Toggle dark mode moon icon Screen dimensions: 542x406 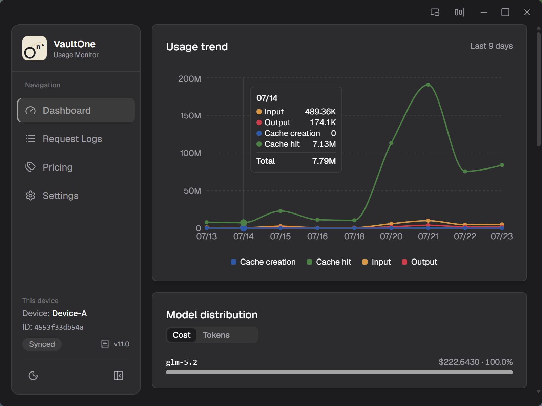pos(33,376)
